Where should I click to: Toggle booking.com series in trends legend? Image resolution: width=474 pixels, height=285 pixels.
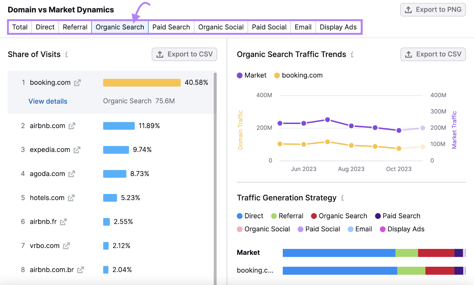coord(298,75)
